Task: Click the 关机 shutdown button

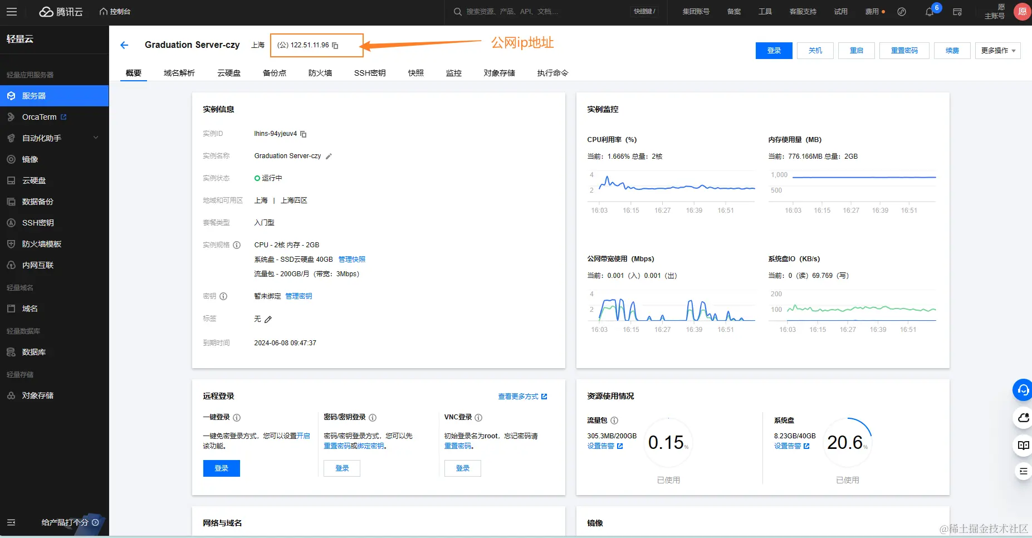Action: point(815,51)
